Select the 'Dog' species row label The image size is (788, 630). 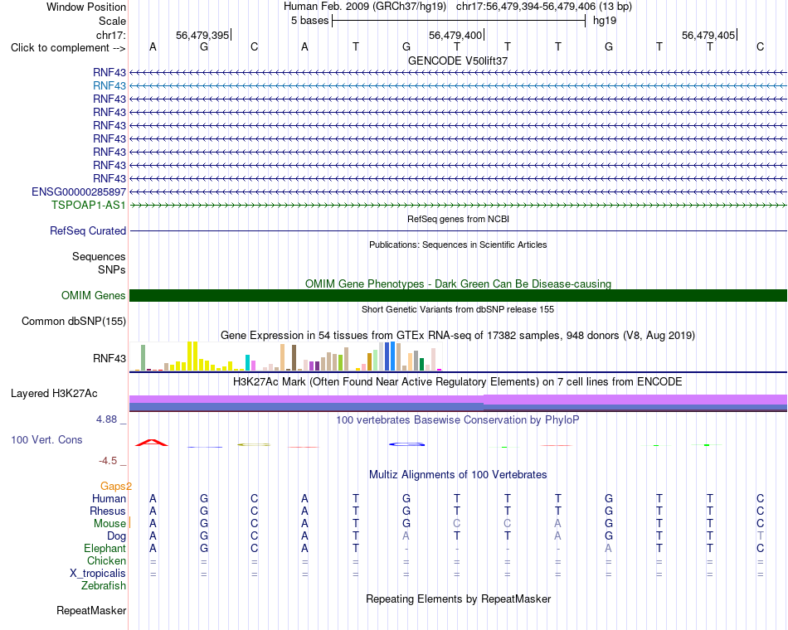pos(116,536)
